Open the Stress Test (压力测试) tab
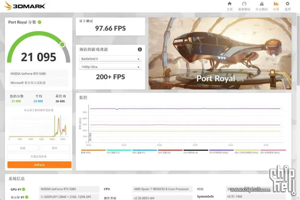 [261, 6]
